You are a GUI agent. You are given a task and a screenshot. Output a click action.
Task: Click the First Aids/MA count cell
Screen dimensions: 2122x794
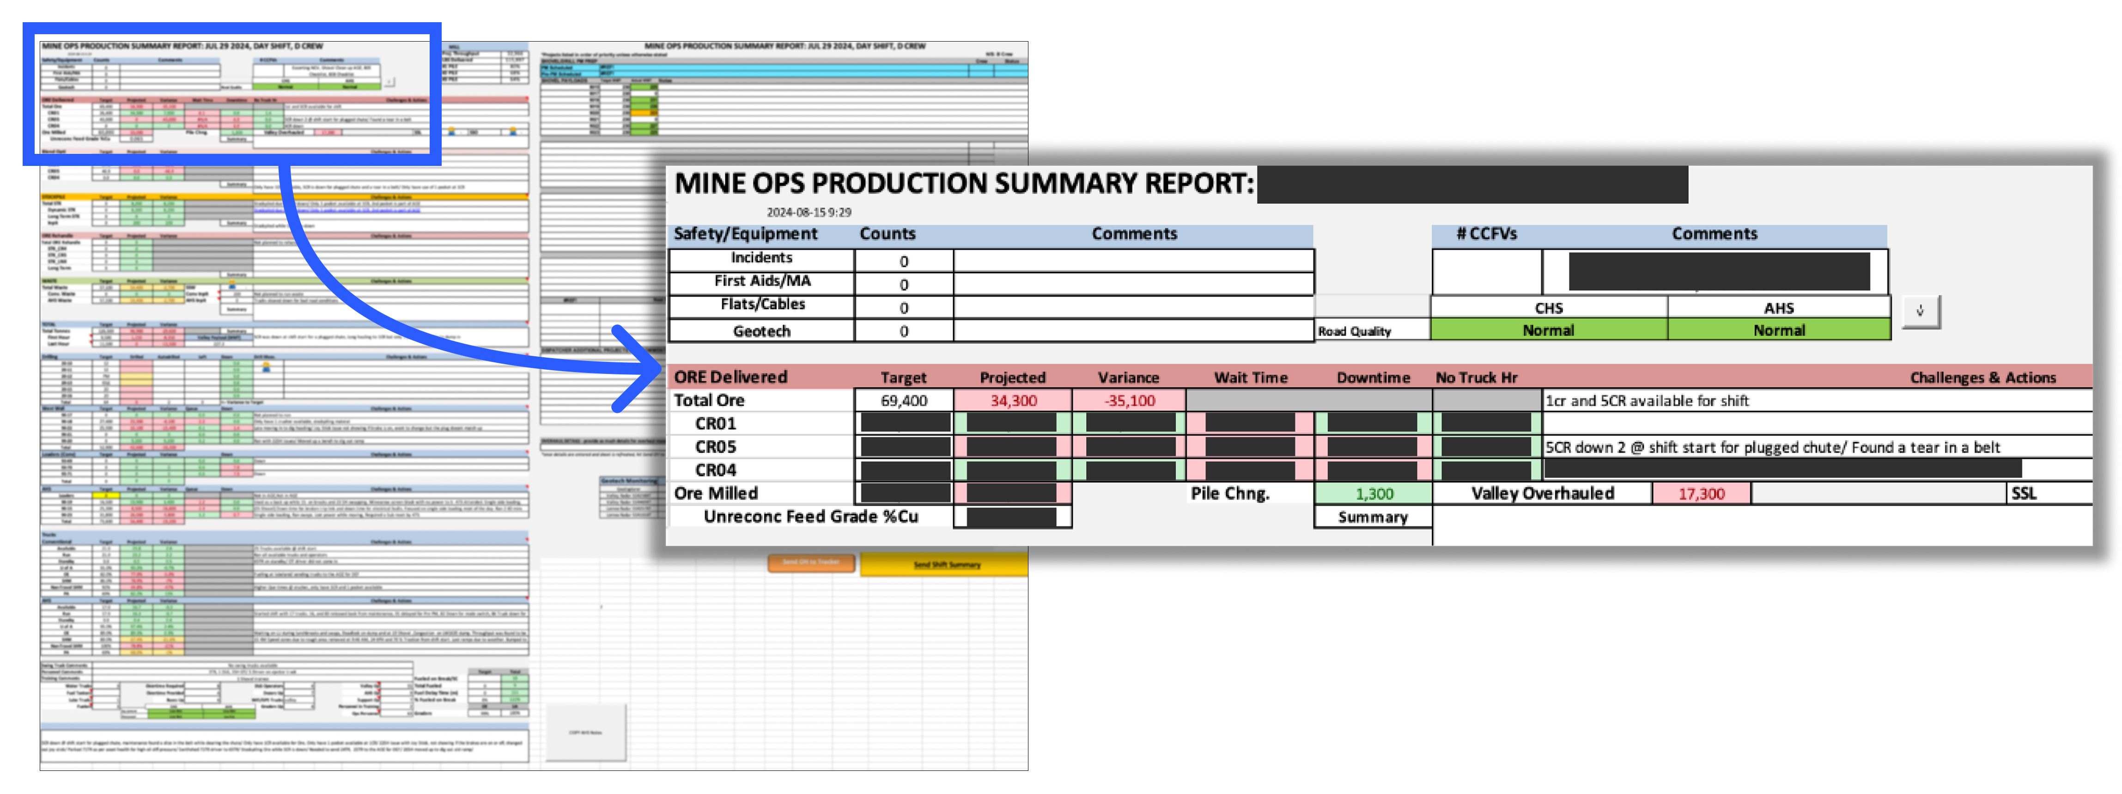[904, 284]
